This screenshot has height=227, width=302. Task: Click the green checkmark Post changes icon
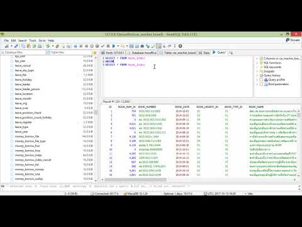coord(103,46)
